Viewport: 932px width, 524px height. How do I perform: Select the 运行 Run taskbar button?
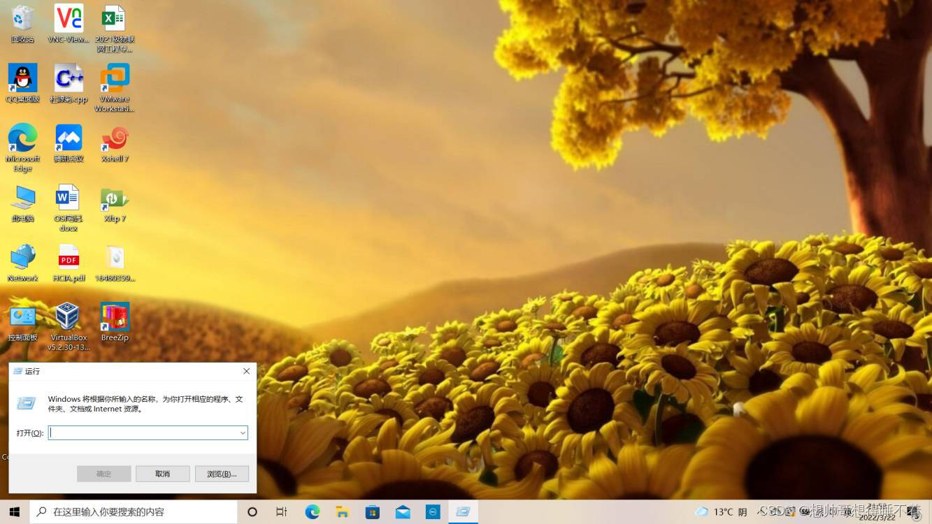coord(463,512)
